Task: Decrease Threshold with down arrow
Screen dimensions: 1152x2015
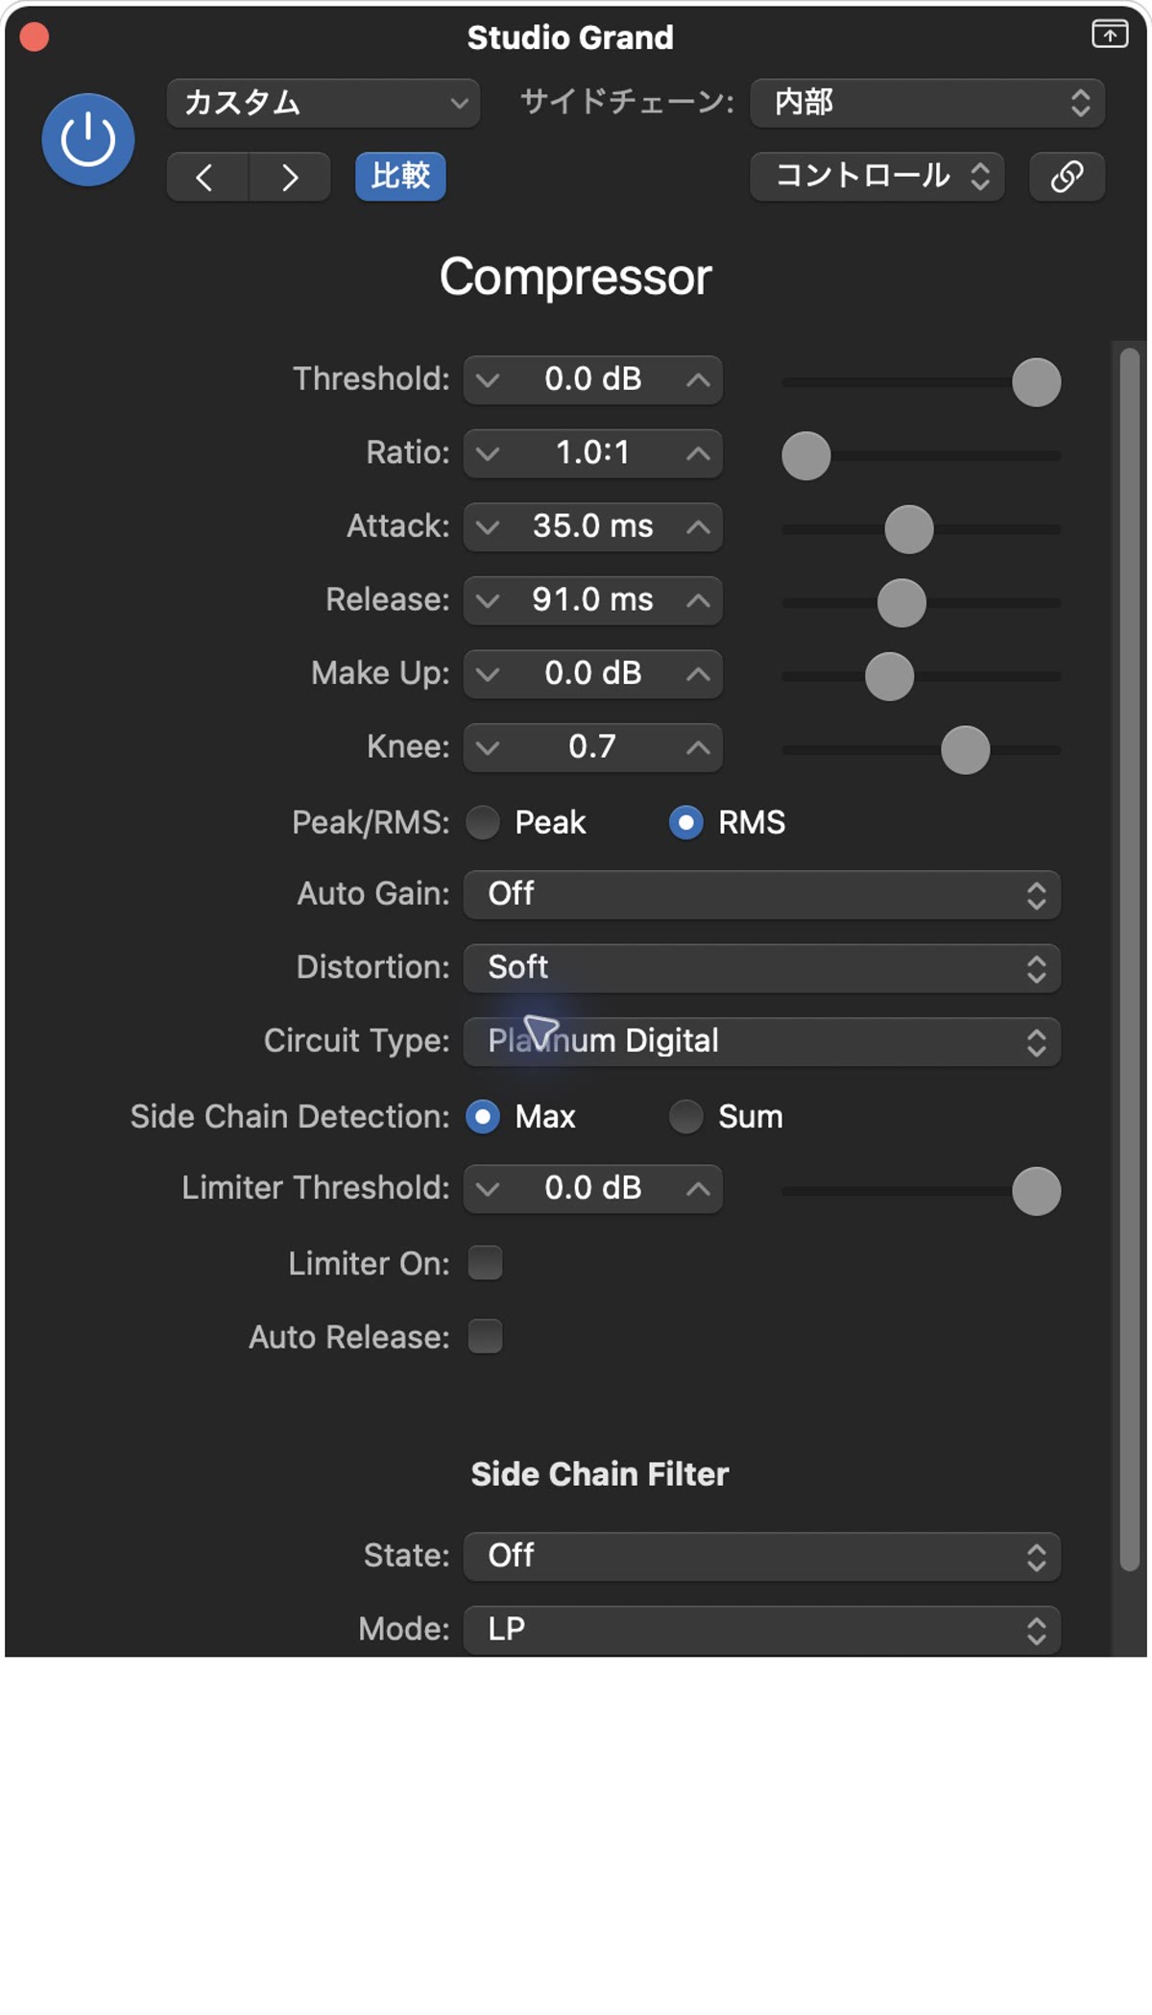Action: tap(489, 380)
